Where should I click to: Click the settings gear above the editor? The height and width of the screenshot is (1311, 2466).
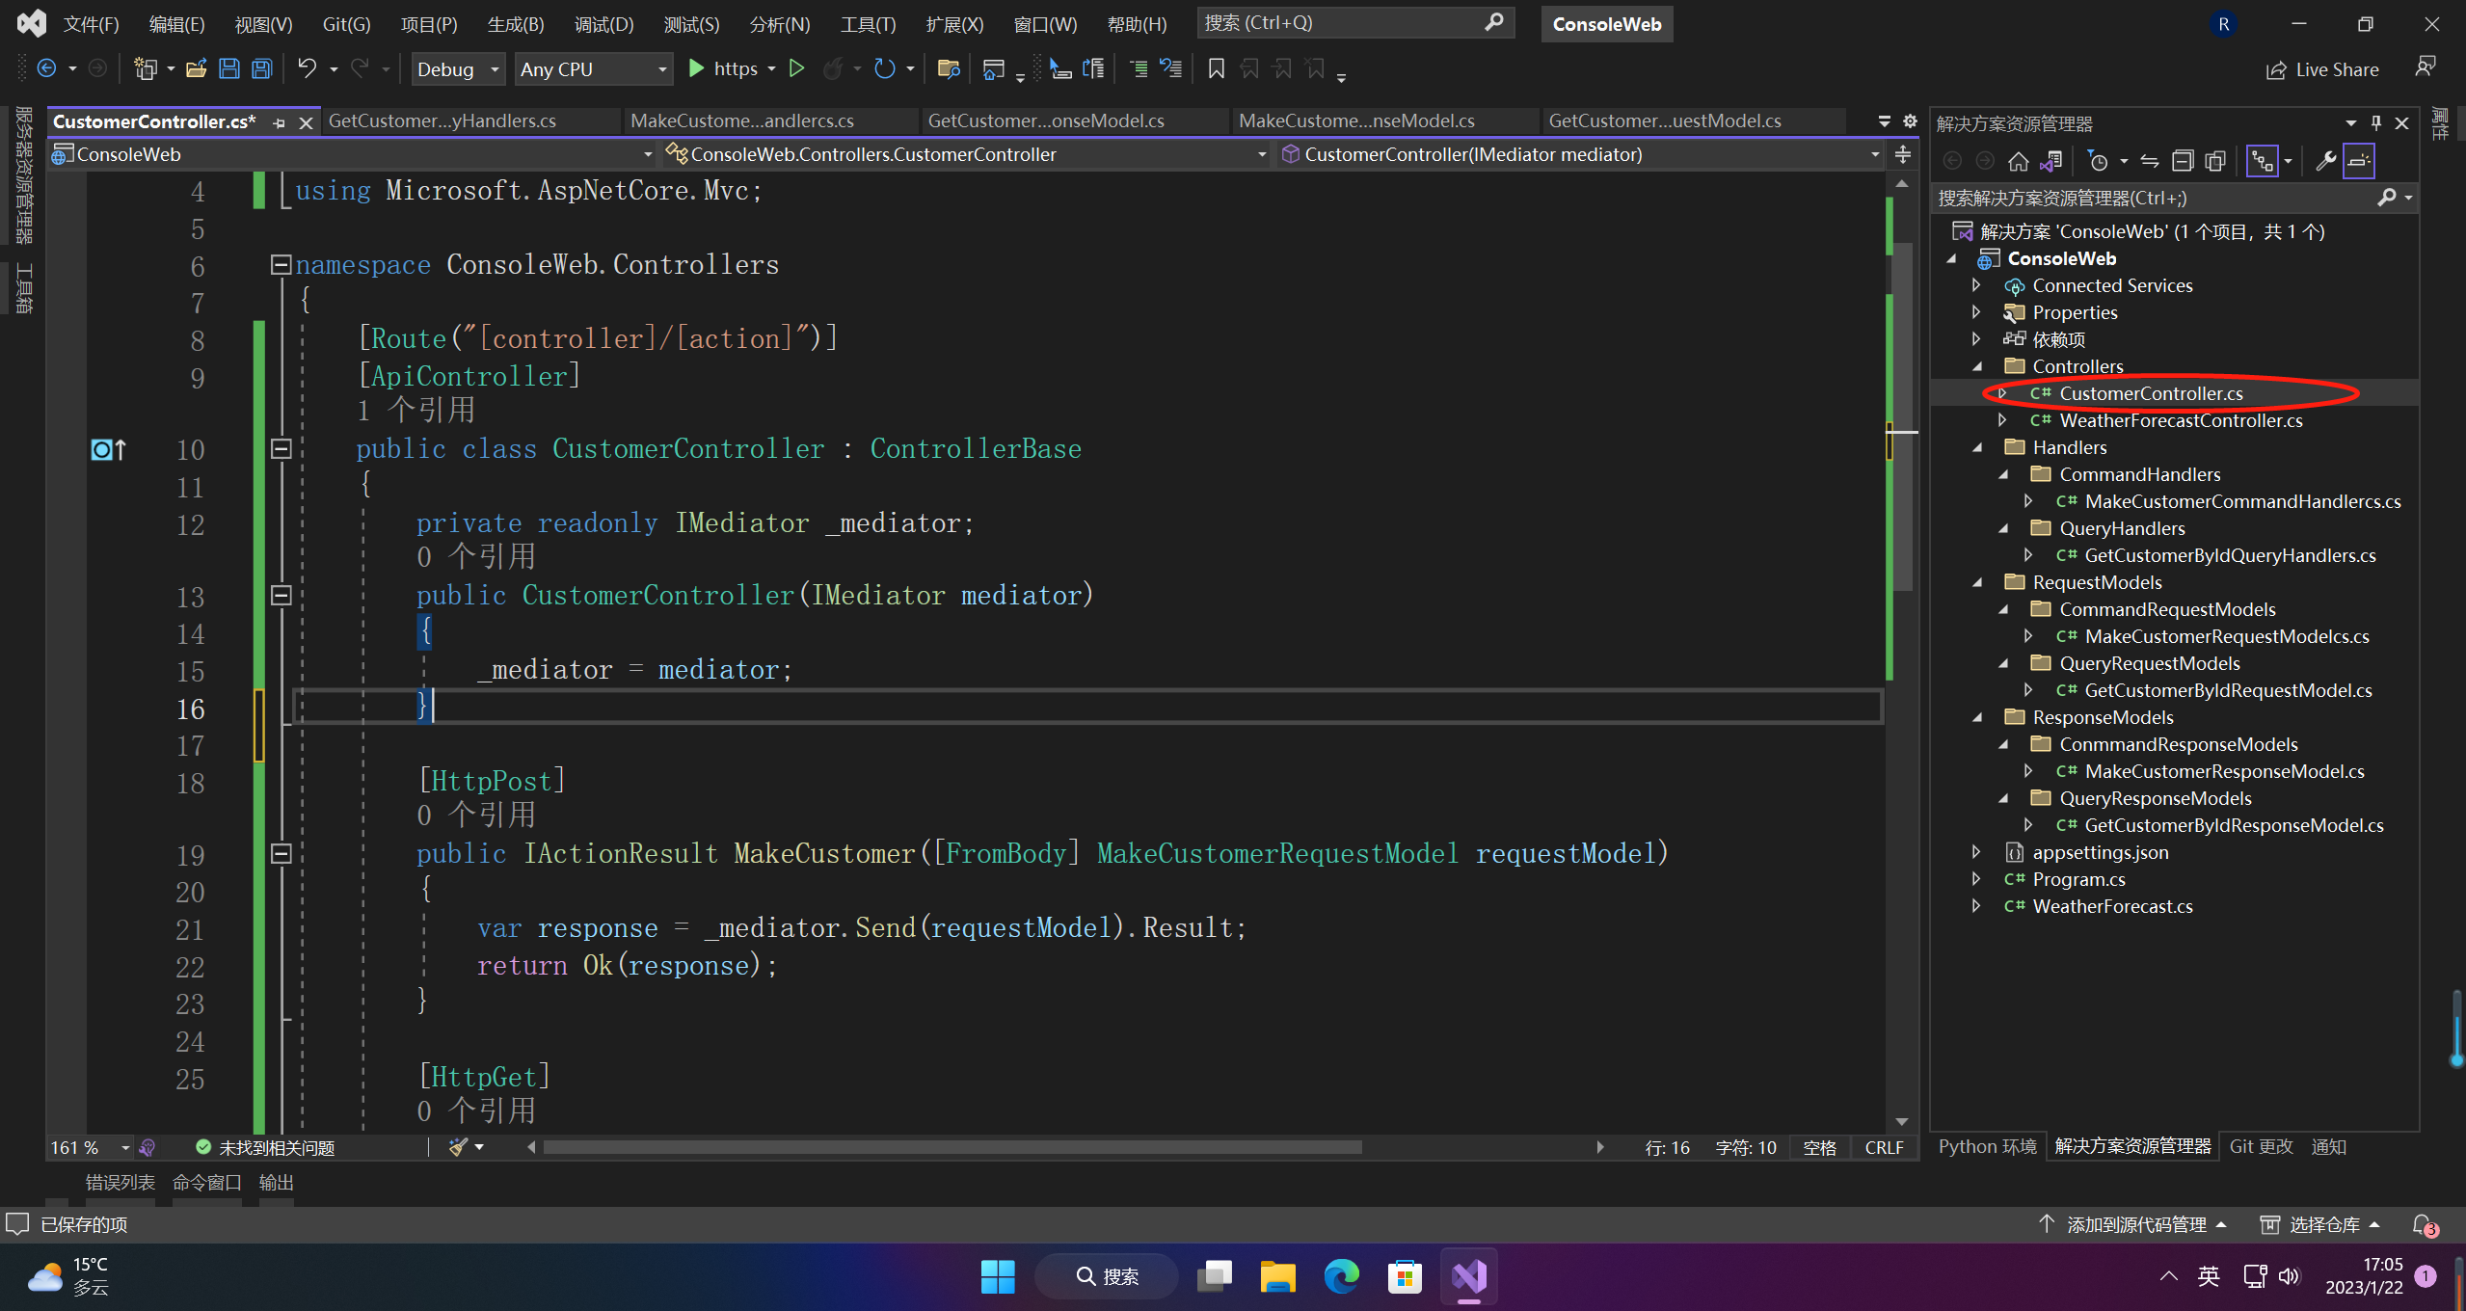point(1910,121)
